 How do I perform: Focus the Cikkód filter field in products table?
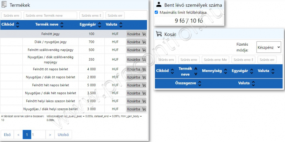pyautogui.click(x=11, y=15)
